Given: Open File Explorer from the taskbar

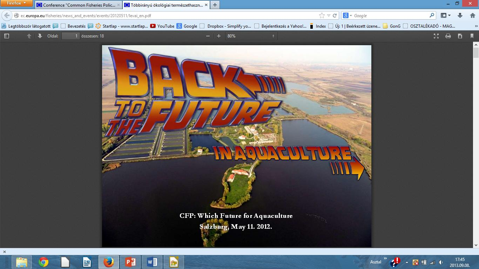Looking at the screenshot, I should point(22,262).
